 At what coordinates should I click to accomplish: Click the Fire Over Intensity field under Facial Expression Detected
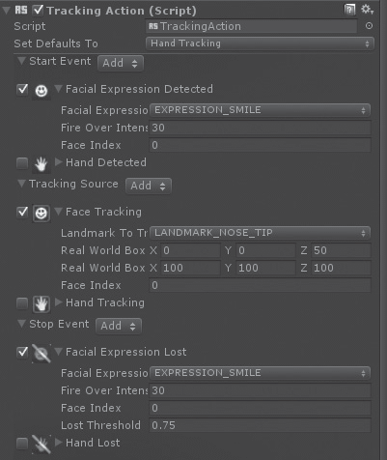260,128
